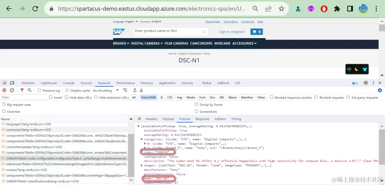
Task: Switch to the Elements panel tab
Action: [x=28, y=83]
